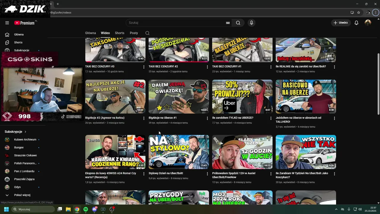The width and height of the screenshot is (380, 214).
Task: Open video title BigAkcje #2 (Agresor na końcu)
Action: pyautogui.click(x=105, y=118)
